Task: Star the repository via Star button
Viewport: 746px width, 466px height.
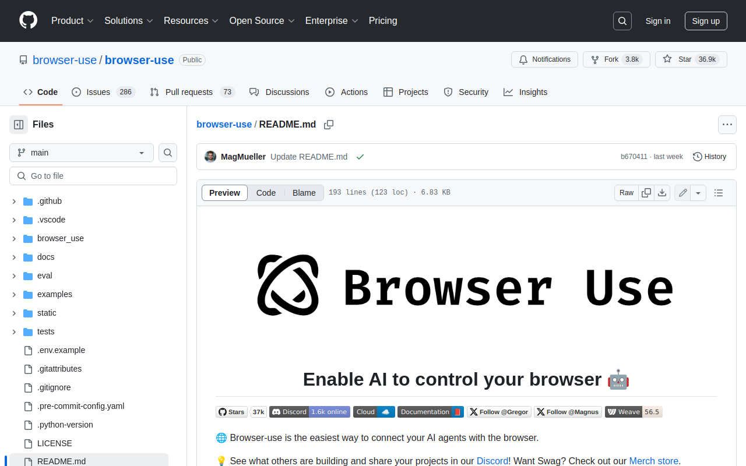Action: tap(691, 59)
